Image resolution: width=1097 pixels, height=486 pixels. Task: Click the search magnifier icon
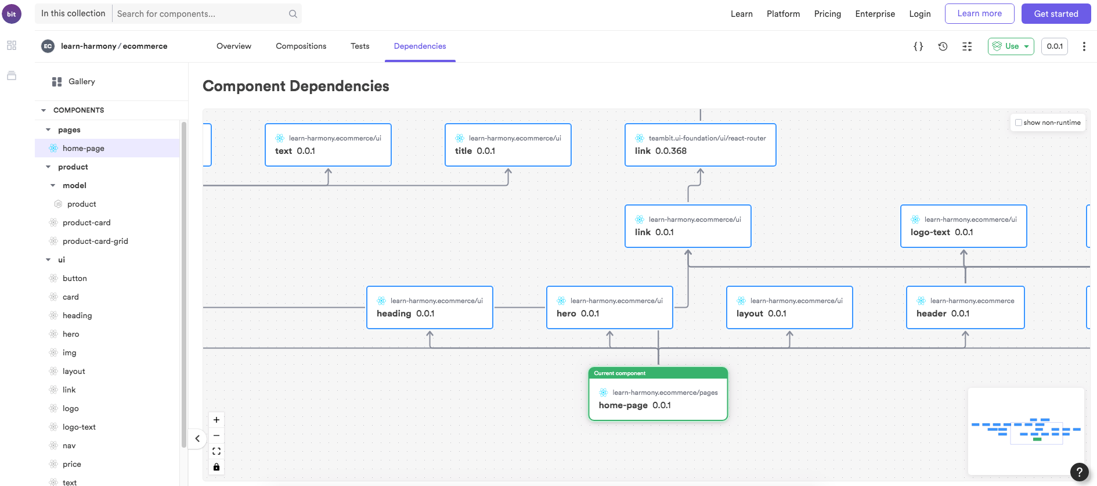(293, 14)
